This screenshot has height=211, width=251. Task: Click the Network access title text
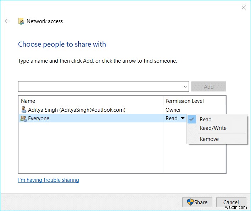(45, 21)
